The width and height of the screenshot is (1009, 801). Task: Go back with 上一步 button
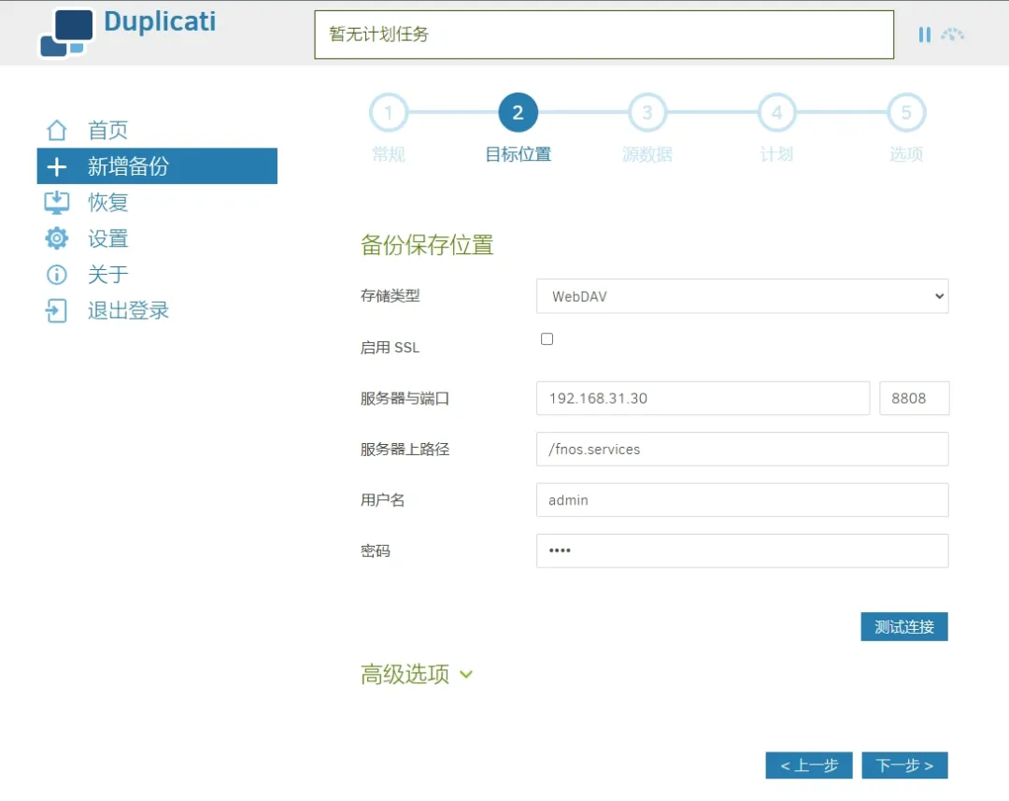809,765
